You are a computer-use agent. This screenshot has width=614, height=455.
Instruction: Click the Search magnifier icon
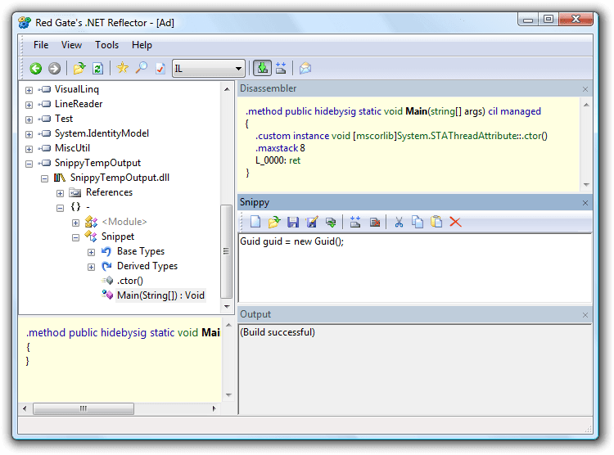click(141, 69)
